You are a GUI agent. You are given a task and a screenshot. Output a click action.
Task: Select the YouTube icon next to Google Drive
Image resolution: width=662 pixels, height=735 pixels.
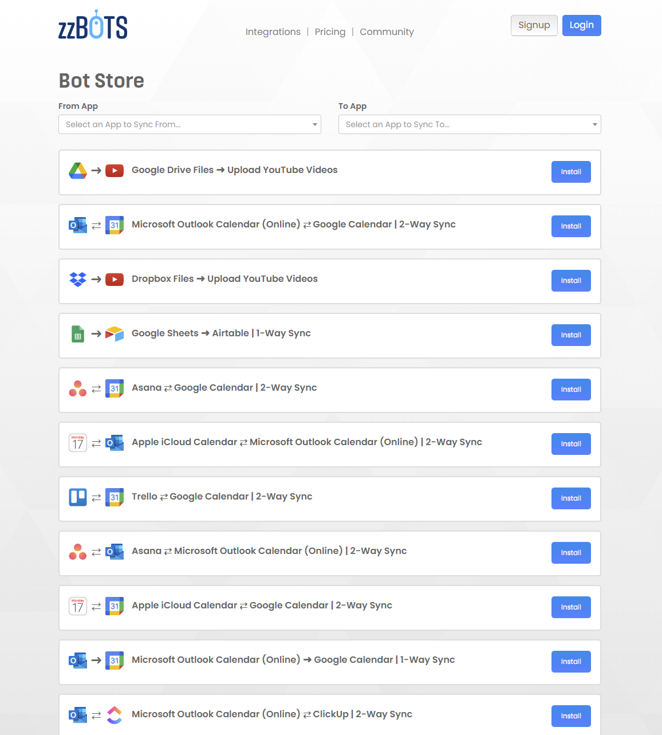pos(114,170)
